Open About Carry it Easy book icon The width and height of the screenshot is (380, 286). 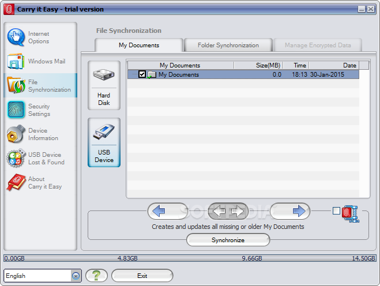(x=16, y=182)
